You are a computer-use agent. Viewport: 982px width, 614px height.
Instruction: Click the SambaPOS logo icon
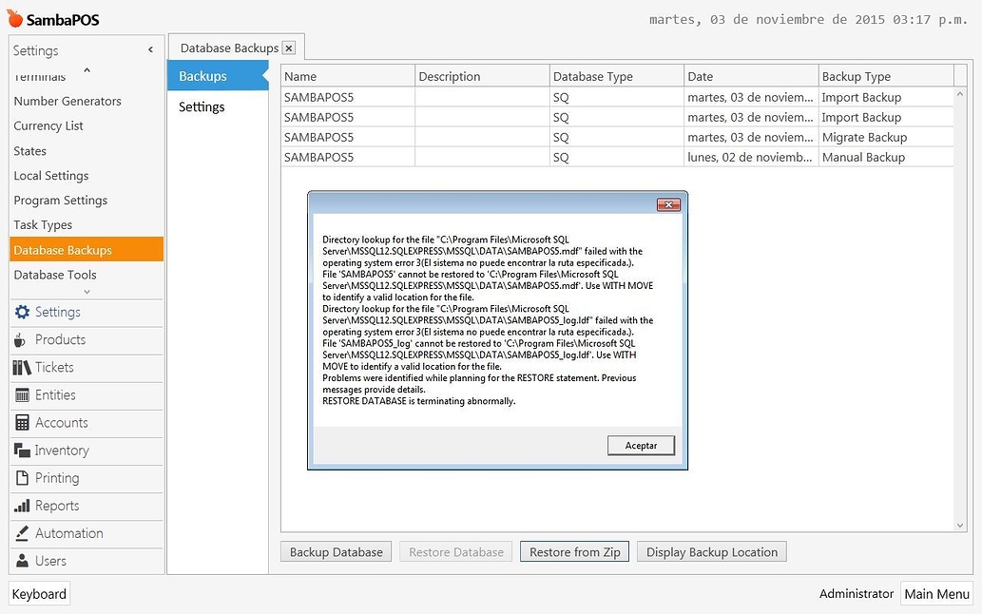(13, 17)
